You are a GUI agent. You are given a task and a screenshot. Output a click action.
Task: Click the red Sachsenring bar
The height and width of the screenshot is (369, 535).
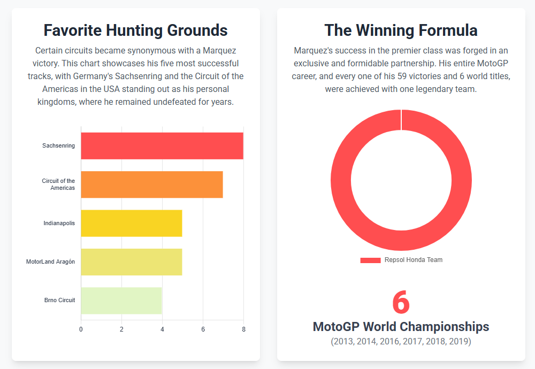[x=162, y=145]
